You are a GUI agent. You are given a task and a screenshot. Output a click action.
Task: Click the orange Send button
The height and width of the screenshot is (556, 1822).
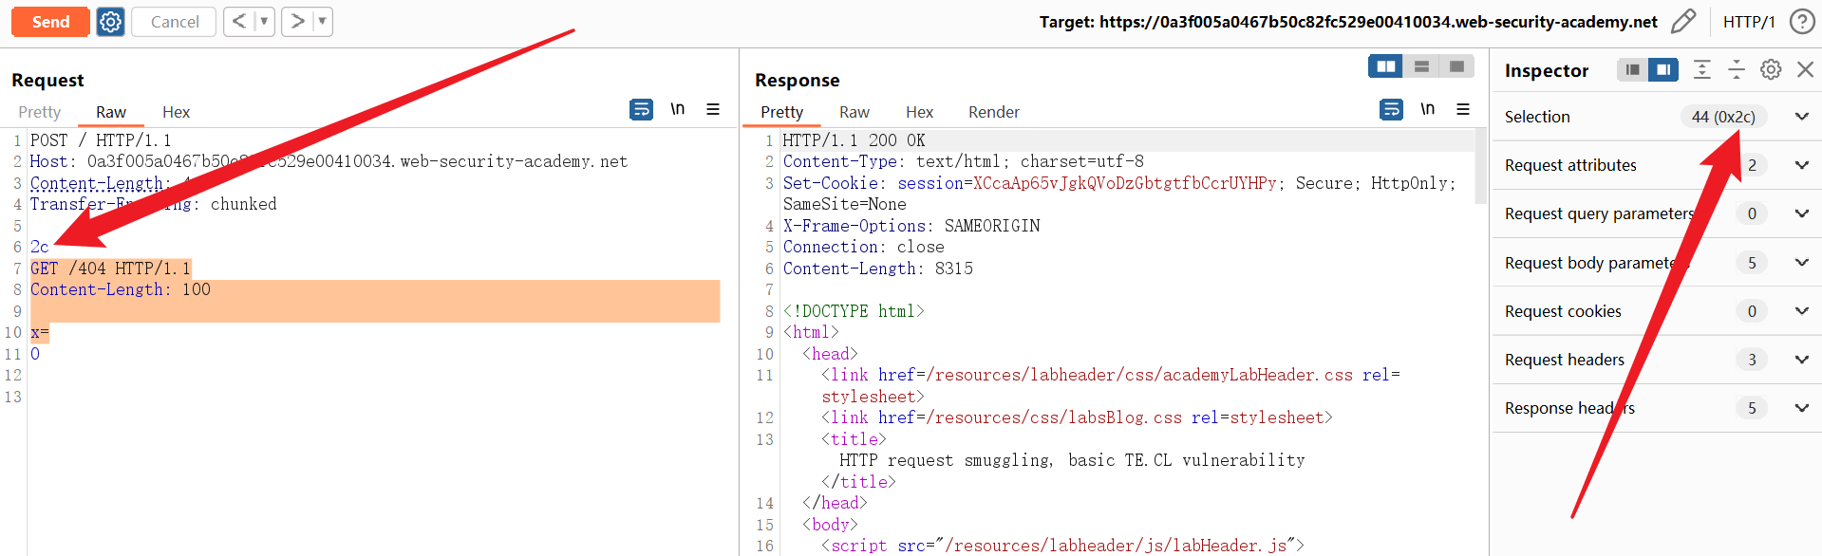tap(50, 22)
